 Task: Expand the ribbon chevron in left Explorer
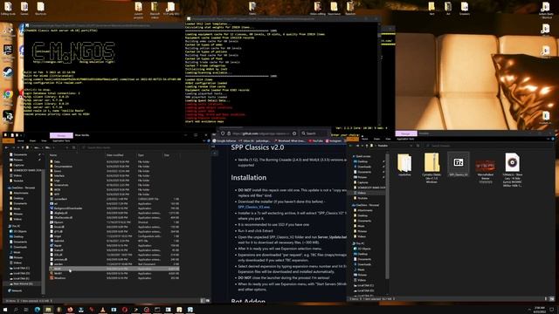pos(204,141)
